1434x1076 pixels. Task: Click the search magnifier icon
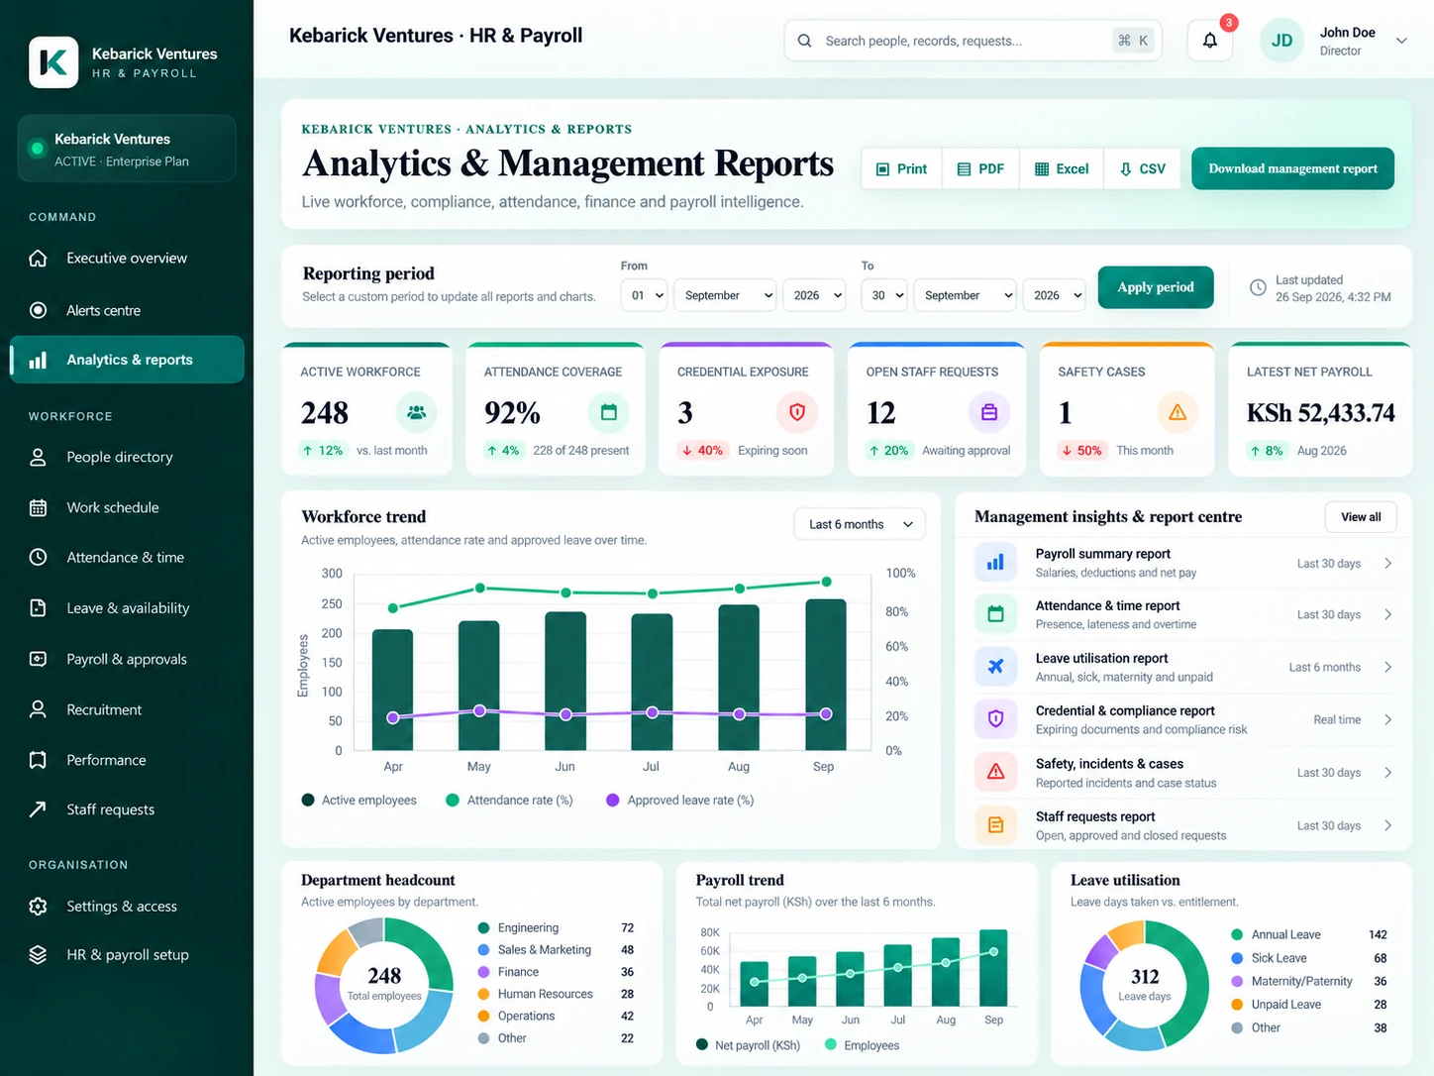click(804, 41)
